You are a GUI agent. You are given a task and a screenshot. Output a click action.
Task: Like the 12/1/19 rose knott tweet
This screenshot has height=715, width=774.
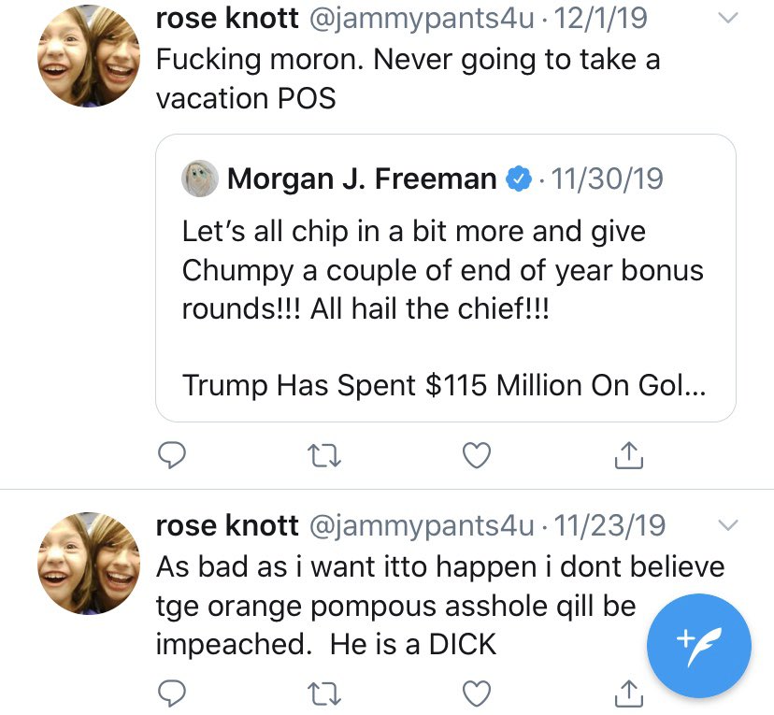(x=477, y=455)
